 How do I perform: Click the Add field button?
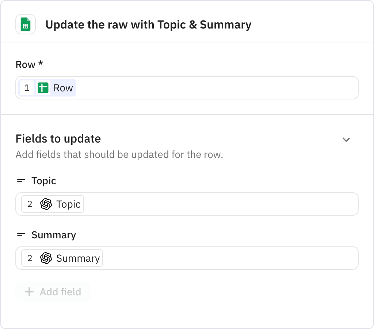tap(53, 292)
